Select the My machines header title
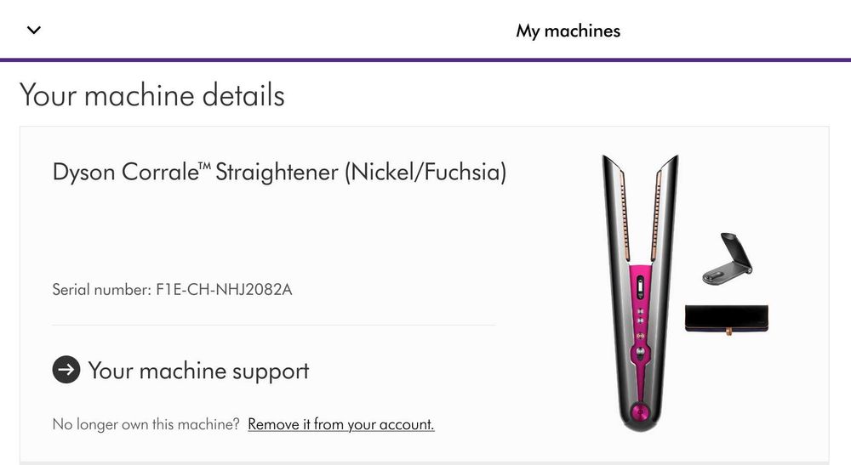The height and width of the screenshot is (465, 851). point(568,31)
